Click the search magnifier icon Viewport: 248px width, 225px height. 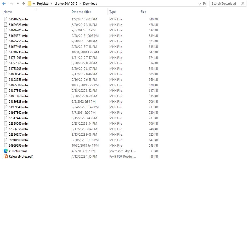point(243,4)
